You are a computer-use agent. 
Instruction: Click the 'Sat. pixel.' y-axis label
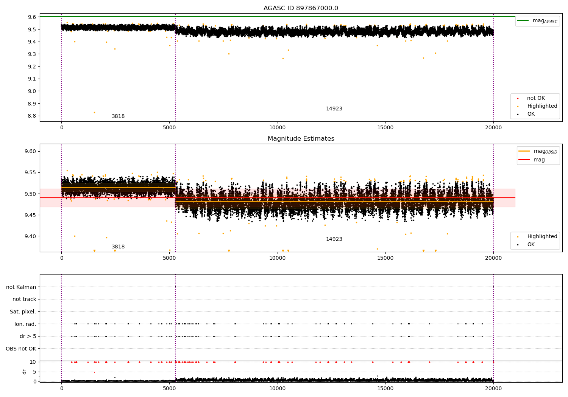[23, 312]
